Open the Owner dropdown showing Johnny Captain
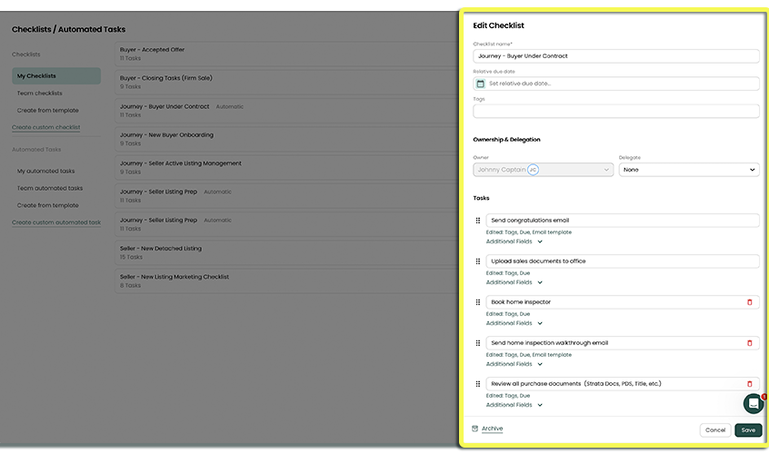This screenshot has height=454, width=769. [543, 170]
